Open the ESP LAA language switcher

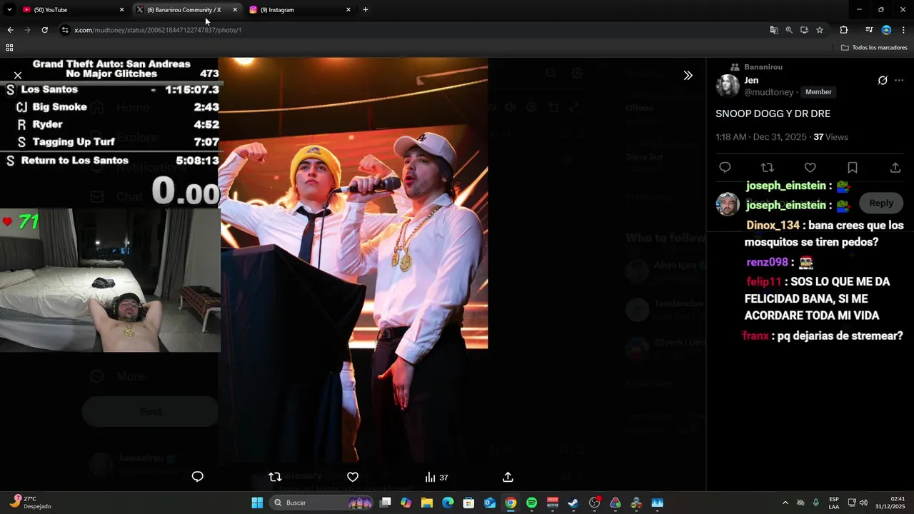[x=834, y=503]
